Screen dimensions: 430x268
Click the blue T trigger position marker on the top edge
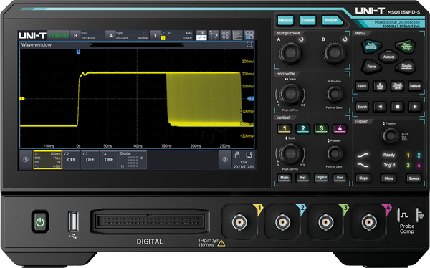pos(78,52)
